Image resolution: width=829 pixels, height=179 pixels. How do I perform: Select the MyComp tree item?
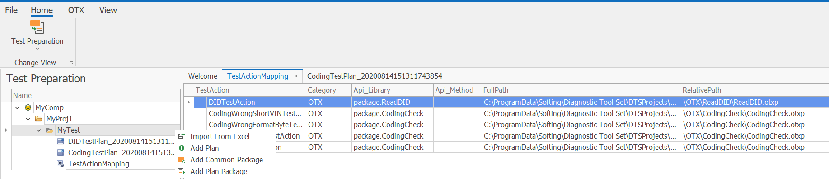50,107
